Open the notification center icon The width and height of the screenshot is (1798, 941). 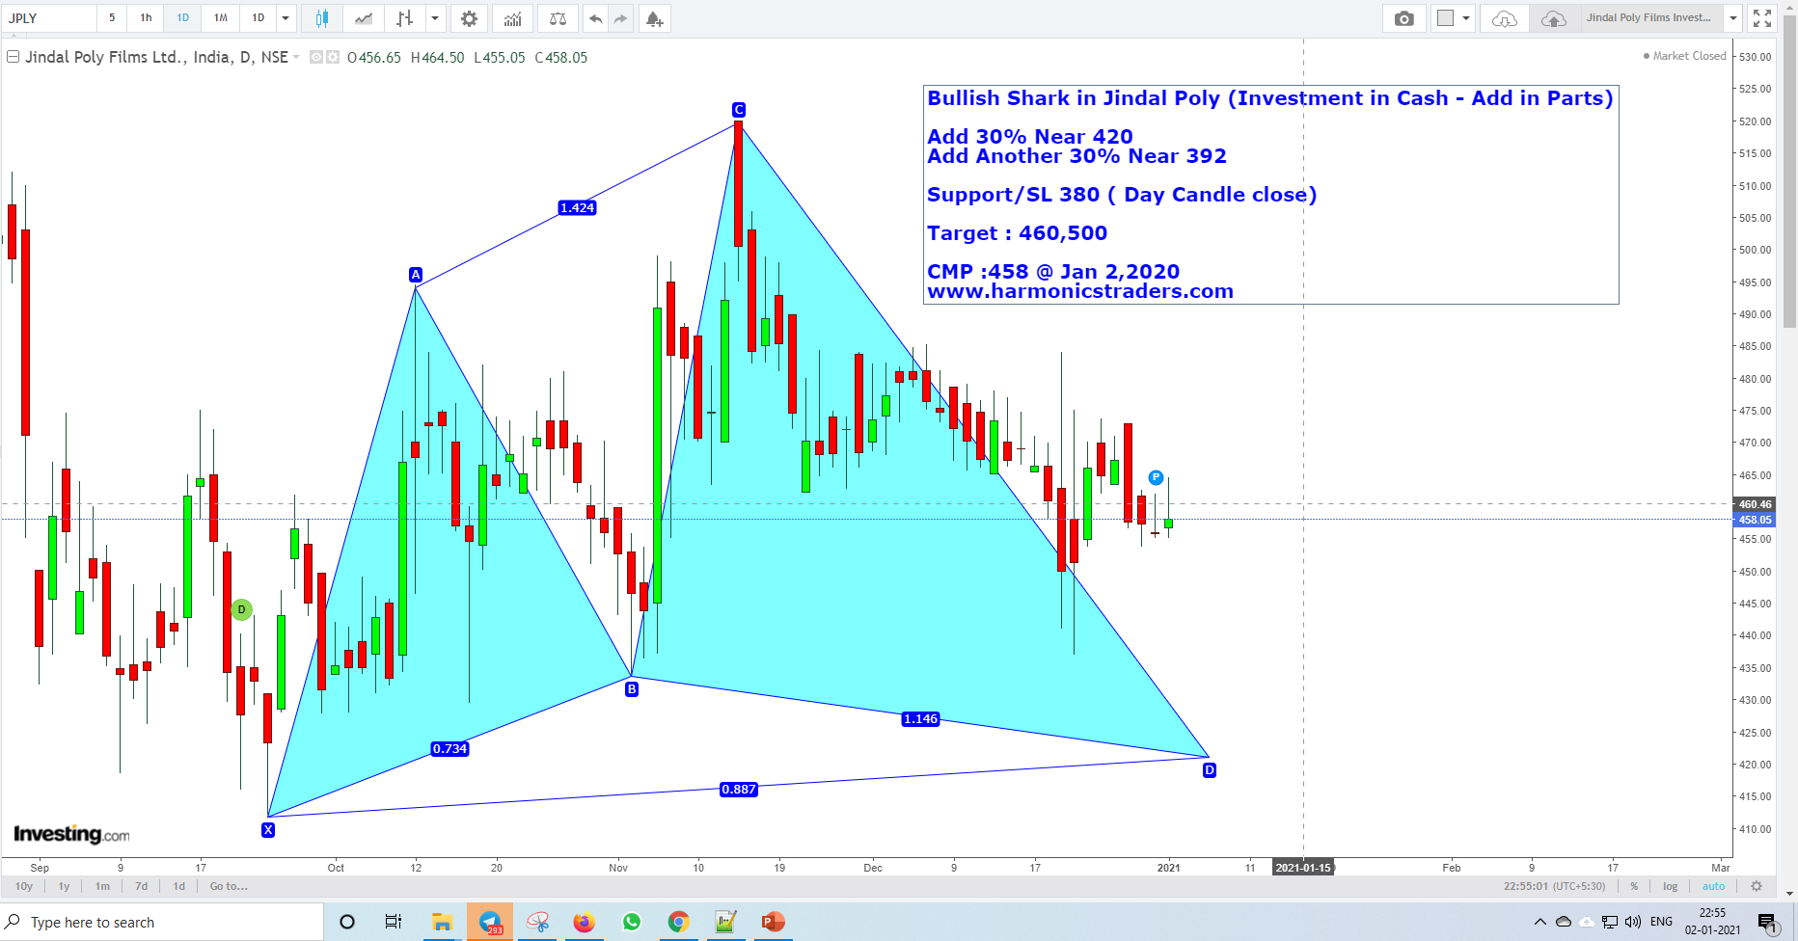click(x=1767, y=923)
